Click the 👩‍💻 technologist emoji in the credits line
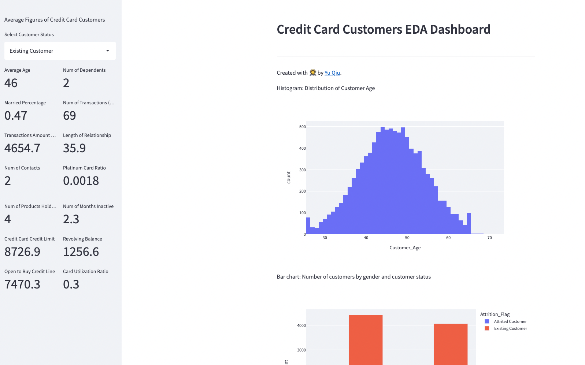Screen dimensions: 585x365 pyautogui.click(x=312, y=72)
